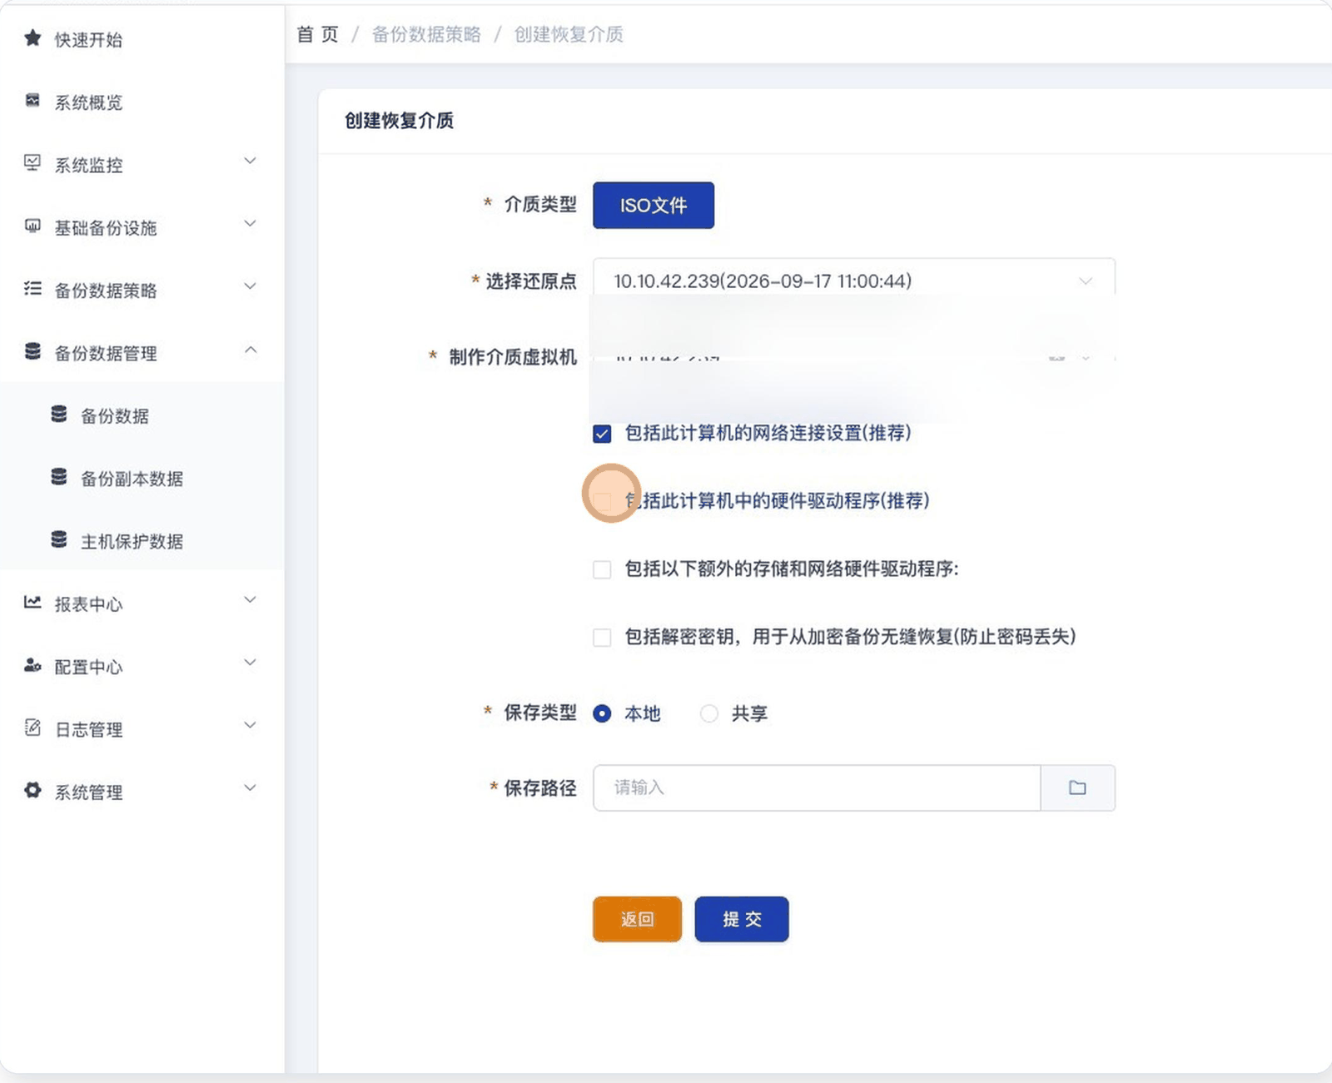The height and width of the screenshot is (1083, 1332).
Task: Check 包括以下额外的存储和网络硬件驱动程序 checkbox
Action: click(x=602, y=569)
